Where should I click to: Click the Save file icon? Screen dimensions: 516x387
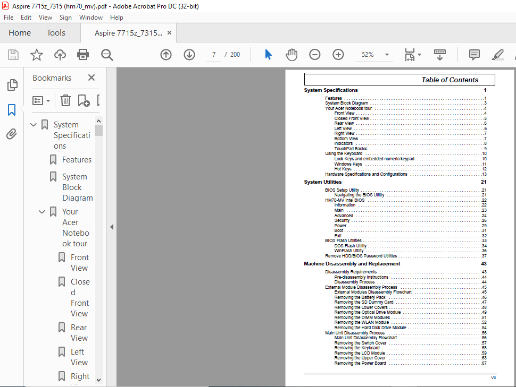(13, 55)
